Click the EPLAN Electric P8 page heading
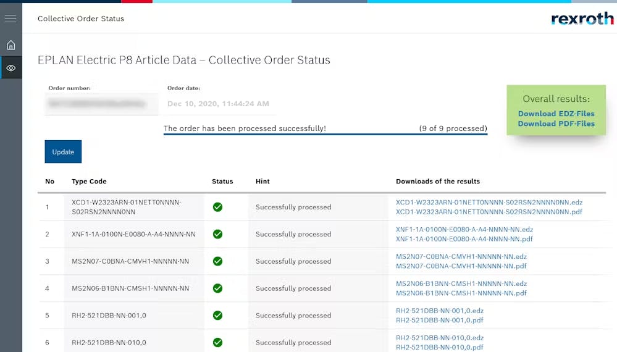Screen dimensions: 617x352 coord(184,60)
